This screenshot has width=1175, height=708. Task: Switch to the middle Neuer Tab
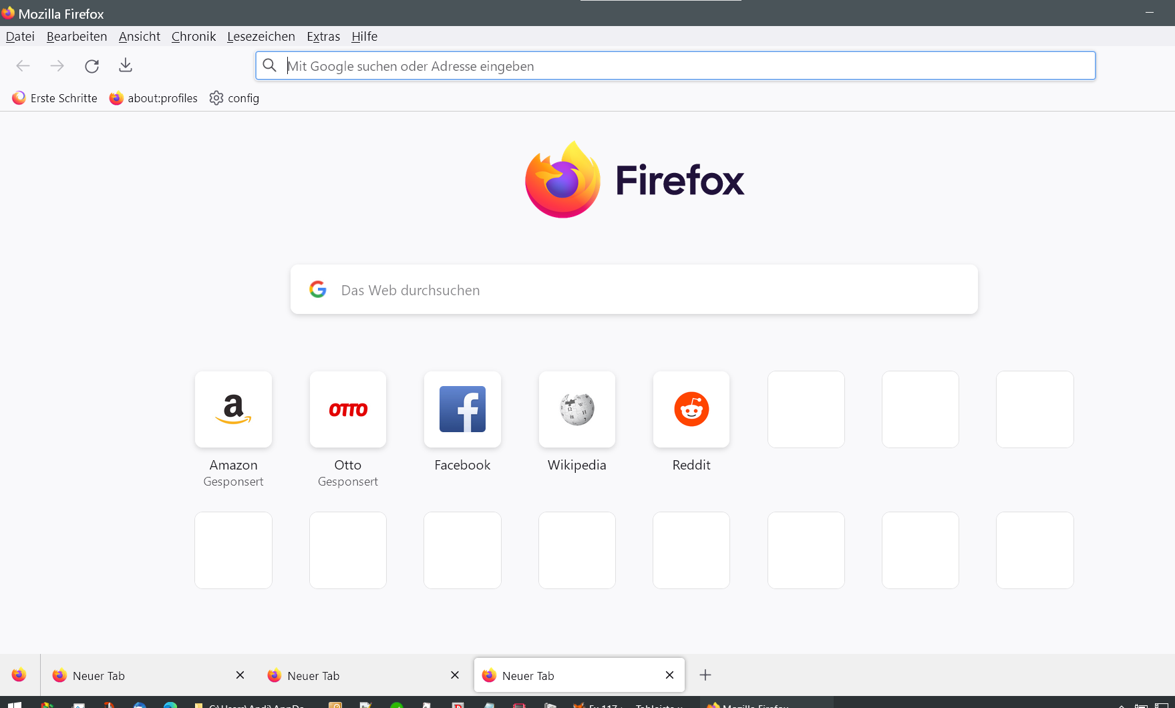[364, 675]
